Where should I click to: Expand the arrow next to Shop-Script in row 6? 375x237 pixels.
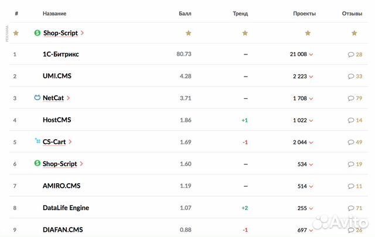click(x=81, y=164)
